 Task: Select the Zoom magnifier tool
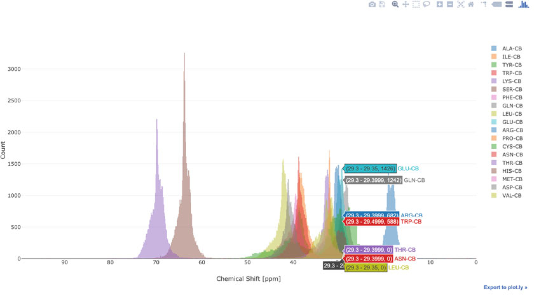coord(395,4)
